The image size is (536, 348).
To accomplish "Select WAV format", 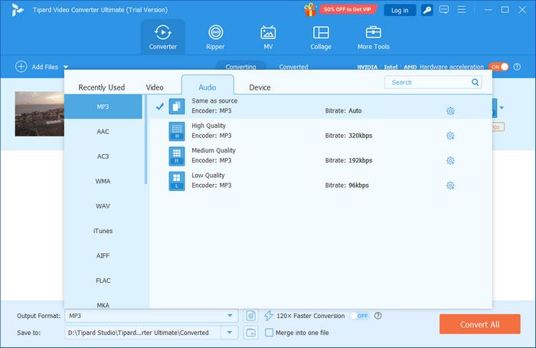I will [x=103, y=206].
